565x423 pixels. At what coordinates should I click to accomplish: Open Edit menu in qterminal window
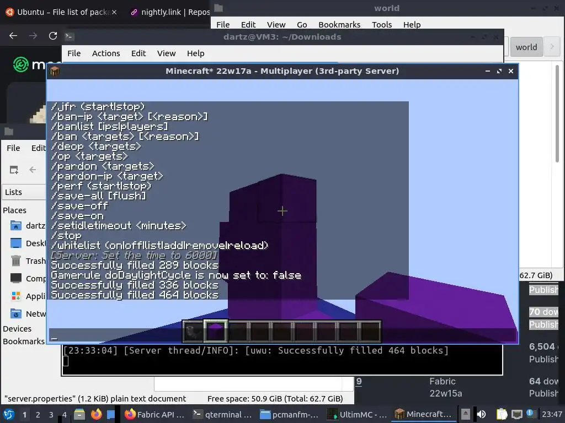[138, 53]
